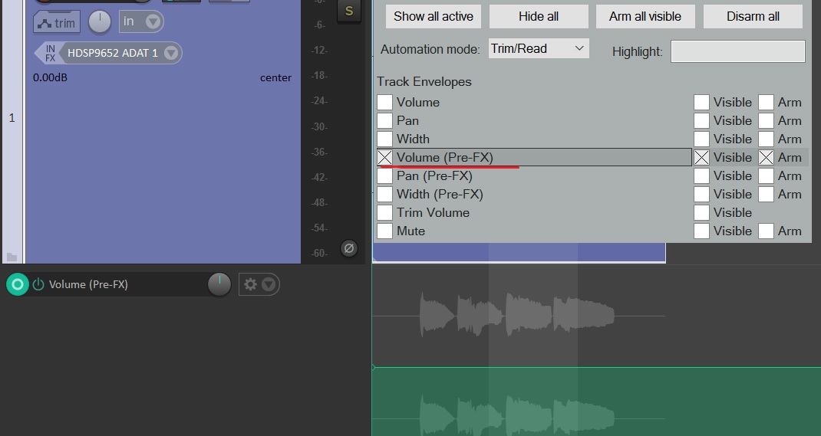Check Visible for the Pan envelope
The height and width of the screenshot is (436, 821).
pos(701,121)
